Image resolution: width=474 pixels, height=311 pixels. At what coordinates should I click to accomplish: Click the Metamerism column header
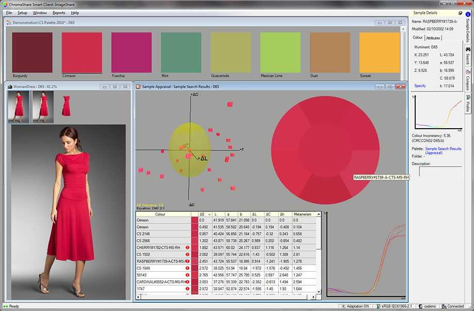tap(304, 214)
